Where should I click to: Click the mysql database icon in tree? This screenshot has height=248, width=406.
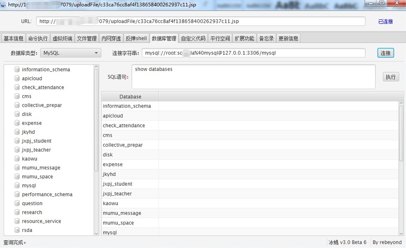pyautogui.click(x=17, y=186)
